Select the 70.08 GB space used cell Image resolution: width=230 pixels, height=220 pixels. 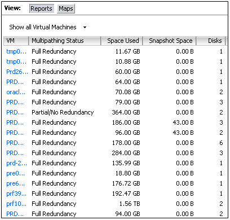[128, 92]
